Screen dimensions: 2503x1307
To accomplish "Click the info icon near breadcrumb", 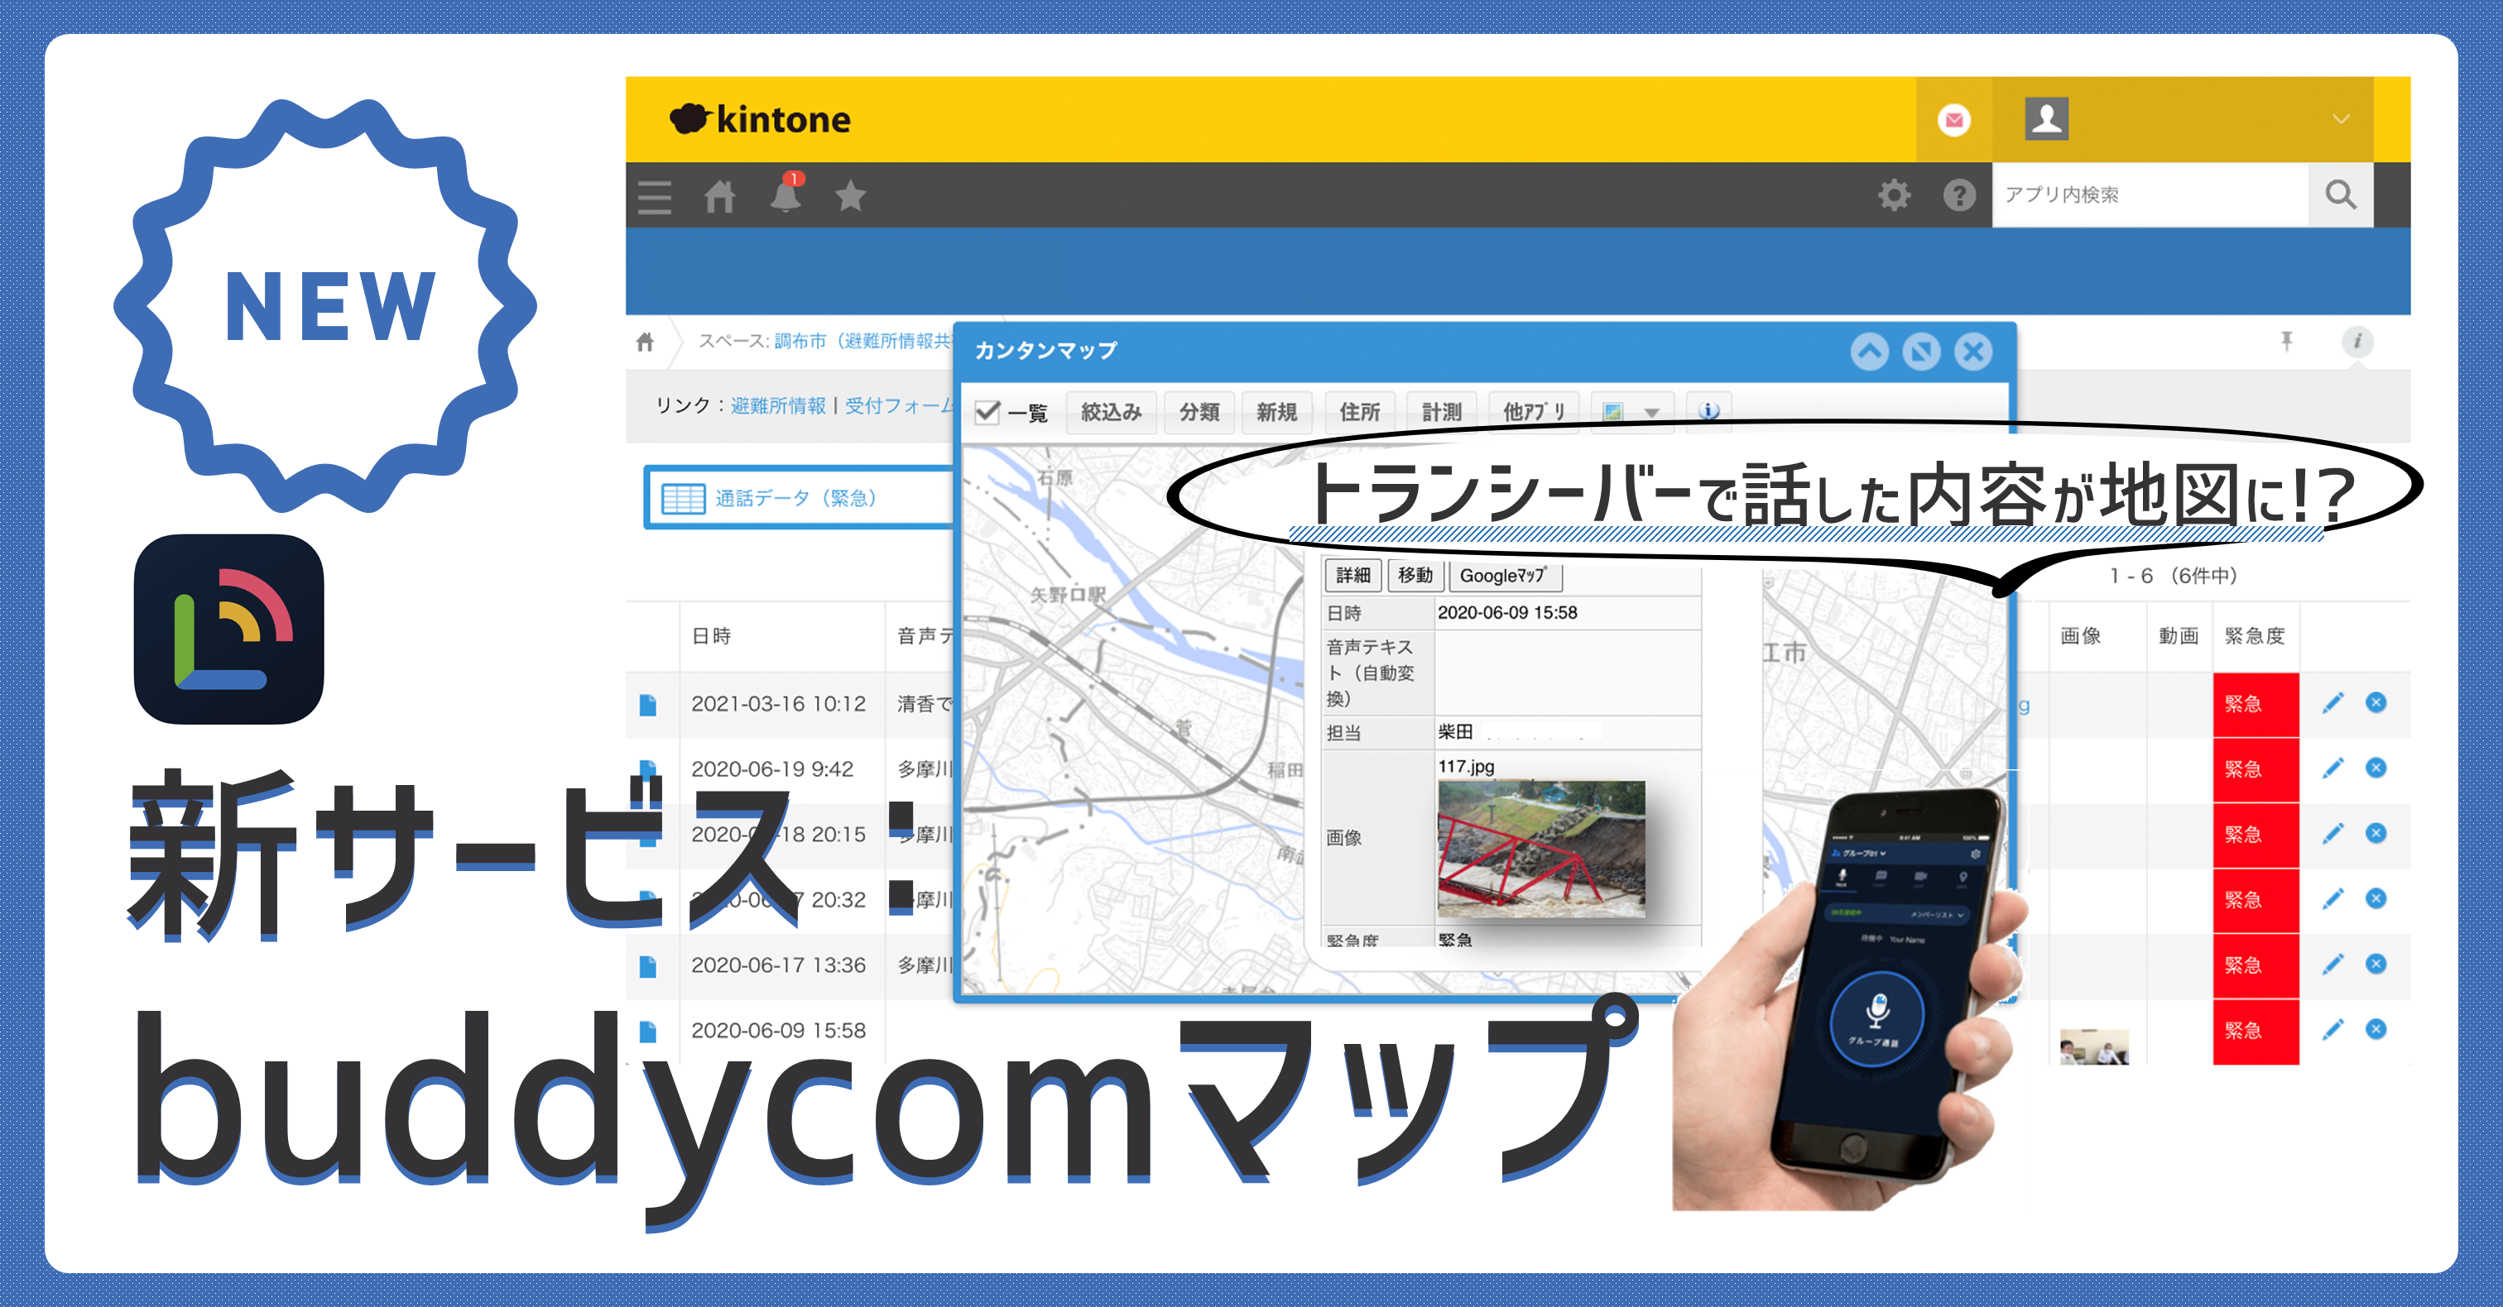I will click(x=2356, y=341).
